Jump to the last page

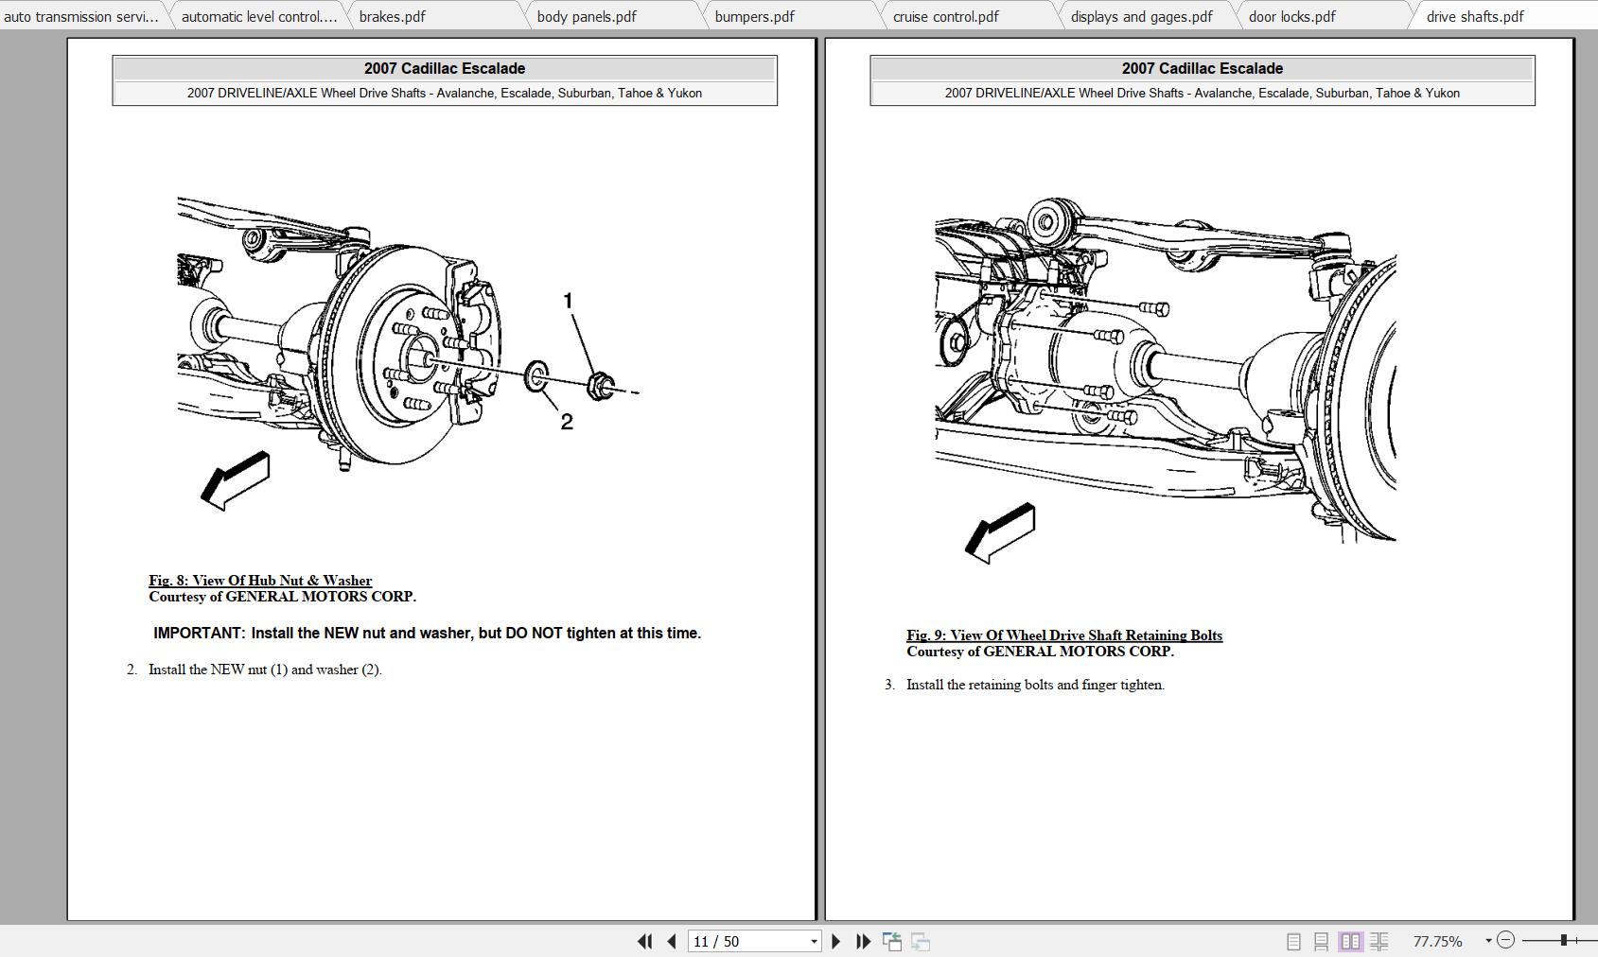(862, 942)
